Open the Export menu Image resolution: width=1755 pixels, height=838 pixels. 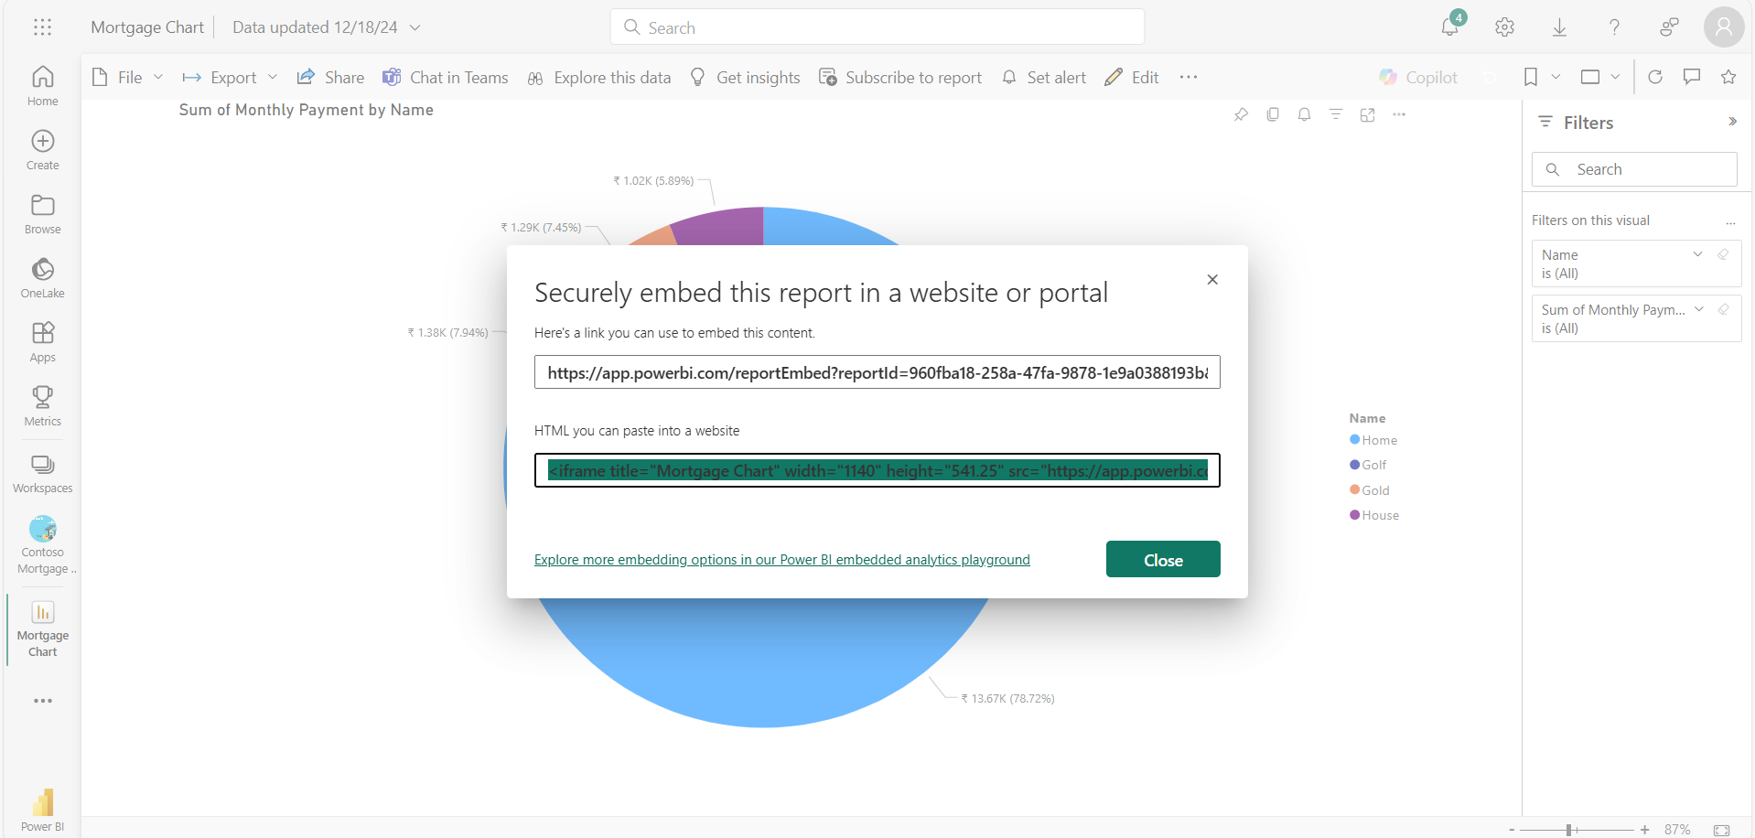(231, 78)
